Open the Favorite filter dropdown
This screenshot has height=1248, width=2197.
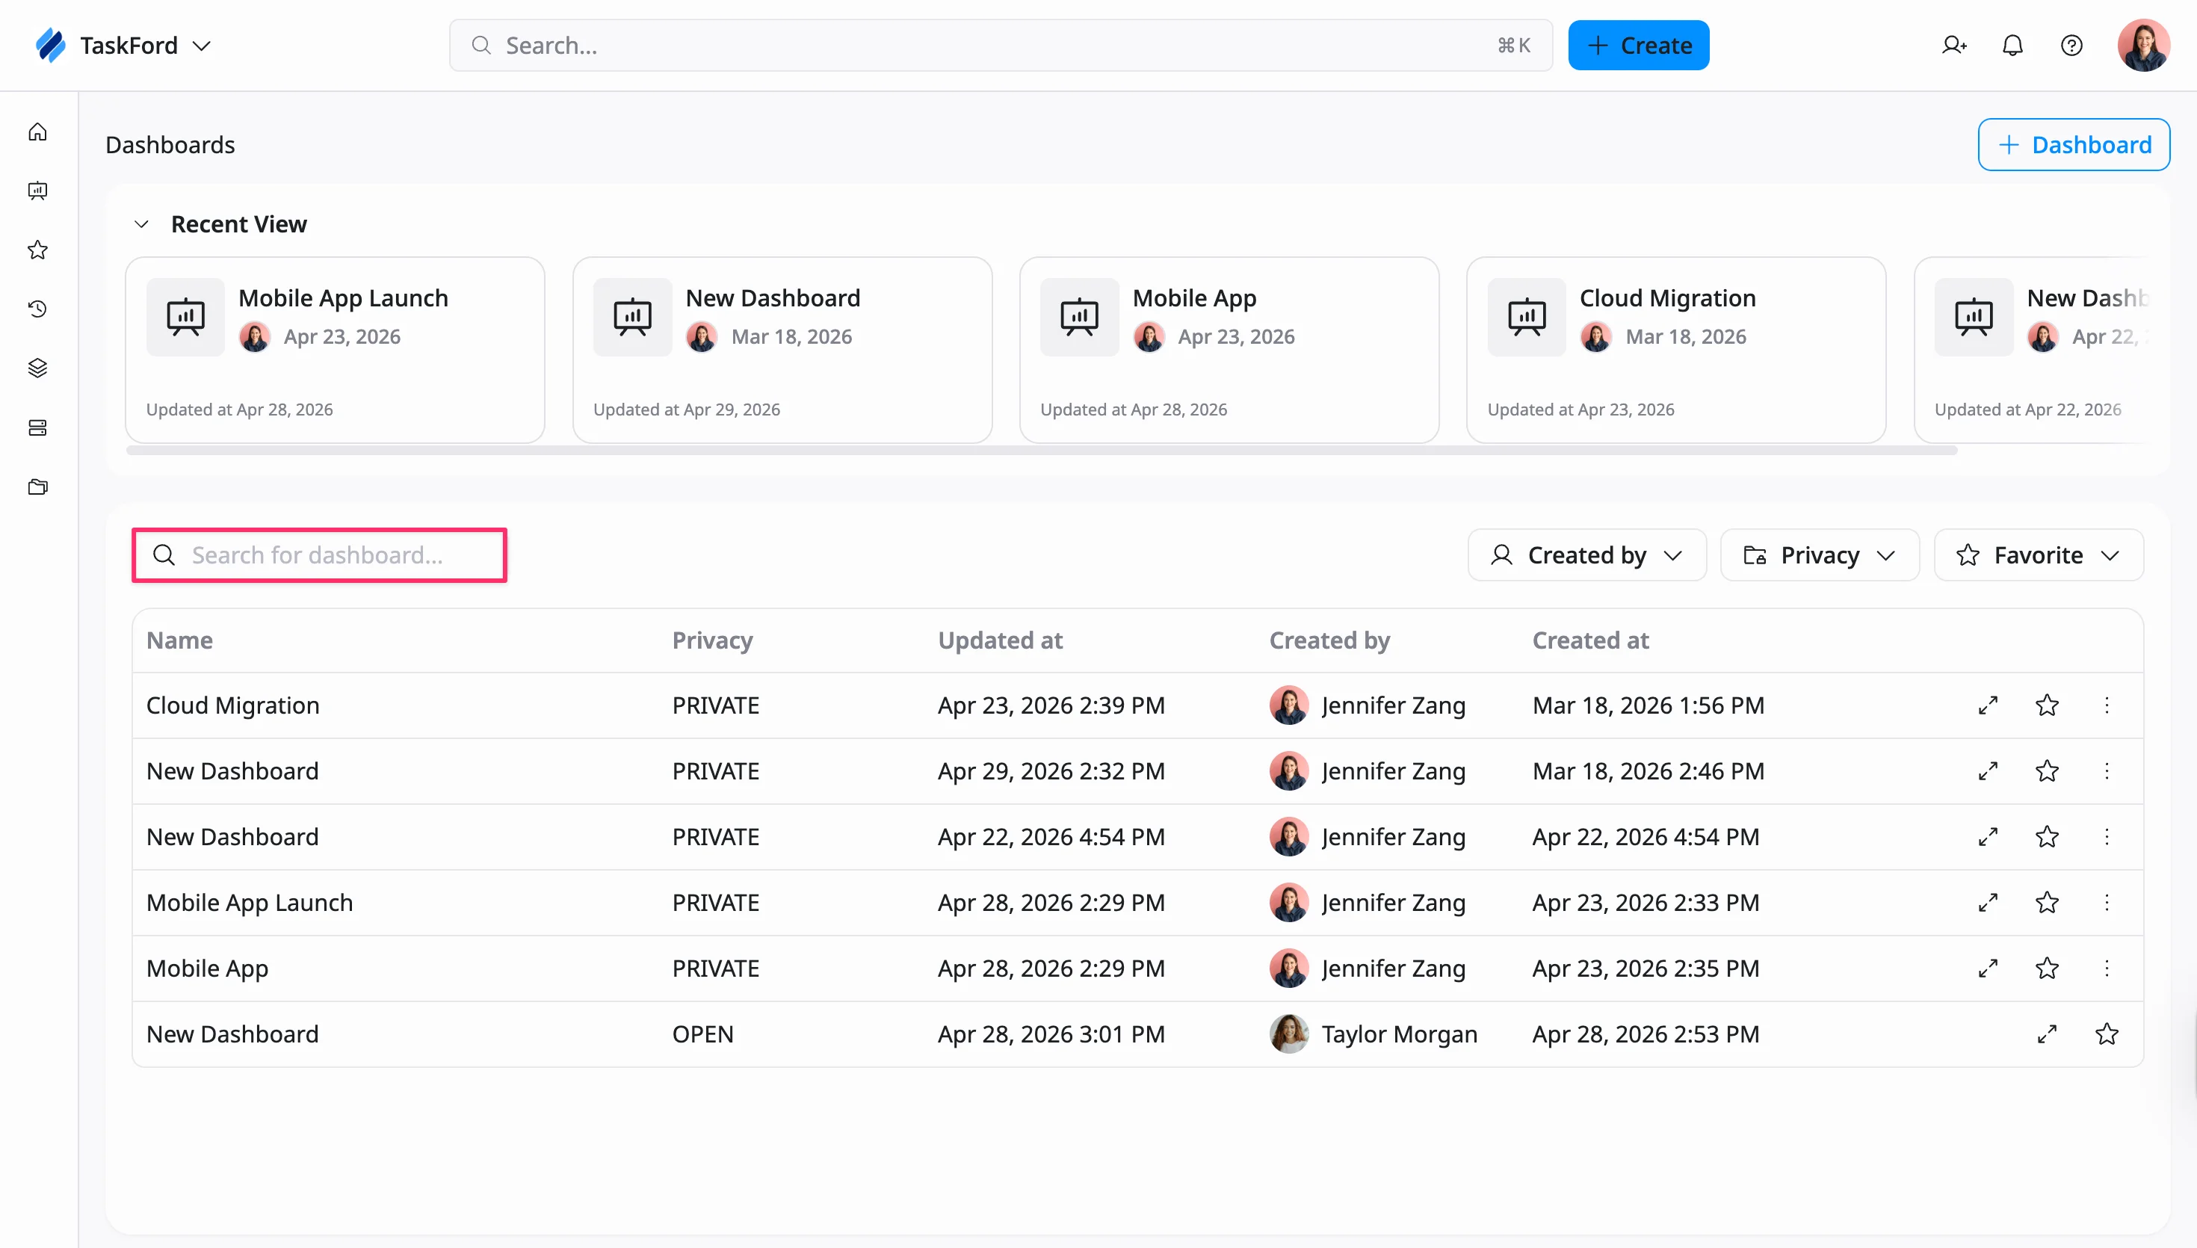2039,555
